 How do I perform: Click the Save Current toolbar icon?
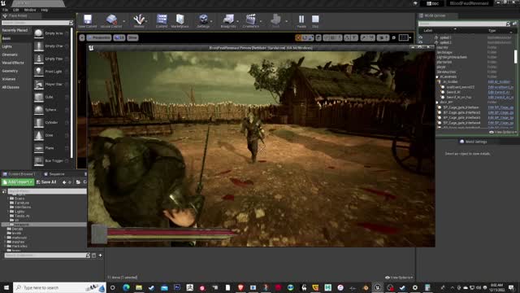pyautogui.click(x=88, y=19)
